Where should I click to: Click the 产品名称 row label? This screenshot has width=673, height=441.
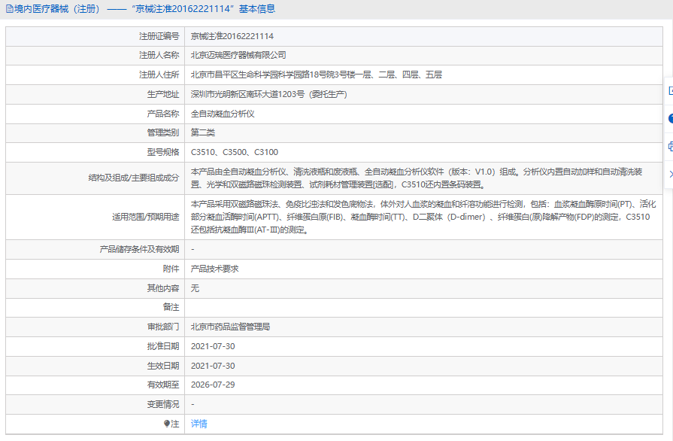click(163, 114)
